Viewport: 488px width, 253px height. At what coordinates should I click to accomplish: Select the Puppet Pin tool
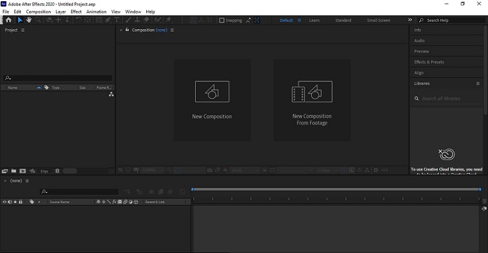click(168, 20)
